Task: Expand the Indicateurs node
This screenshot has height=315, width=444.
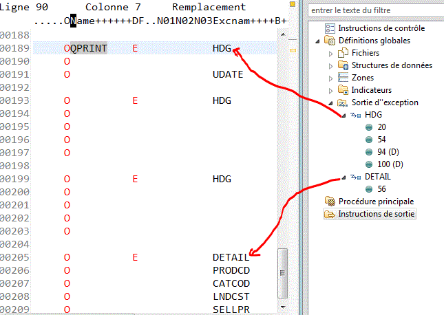Action: [330, 91]
